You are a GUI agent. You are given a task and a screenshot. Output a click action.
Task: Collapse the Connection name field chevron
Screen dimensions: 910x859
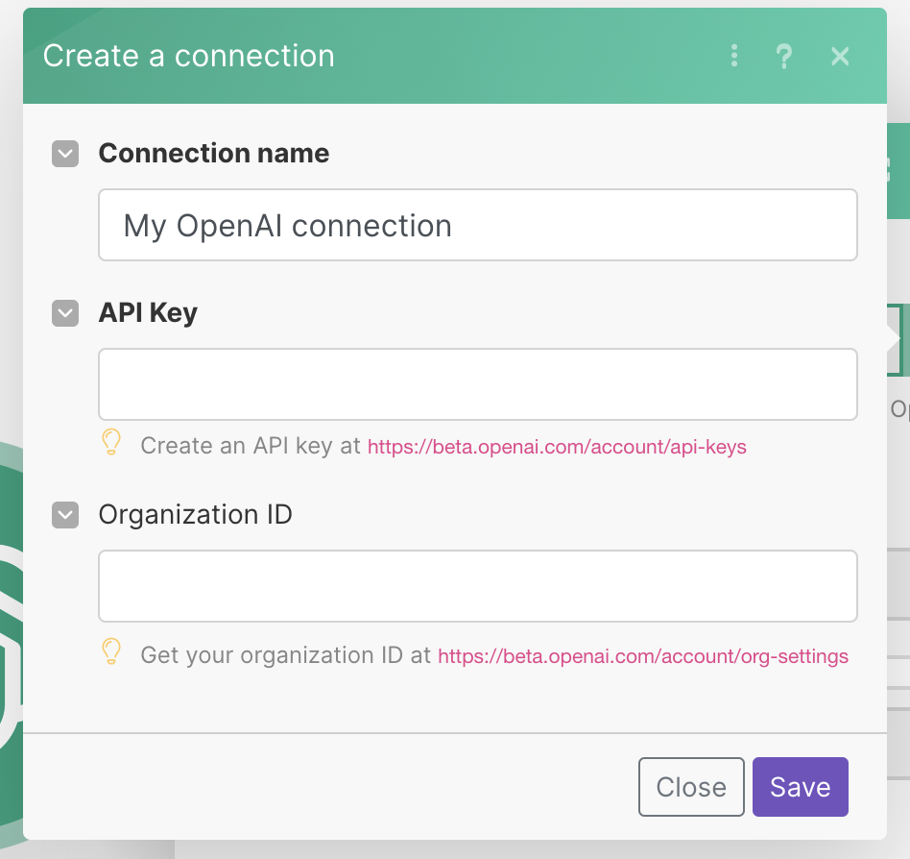pyautogui.click(x=65, y=154)
